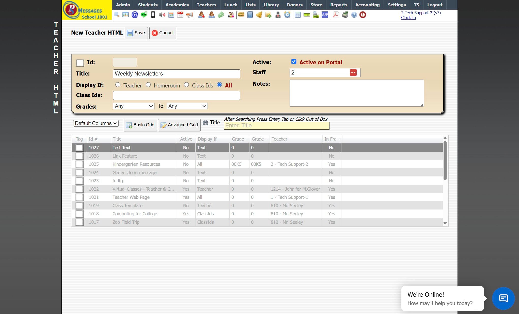Expand the ending grade To dropdown
The width and height of the screenshot is (519, 314).
point(187,106)
